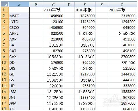
Task: Select column B header
Action: tap(36, 4)
